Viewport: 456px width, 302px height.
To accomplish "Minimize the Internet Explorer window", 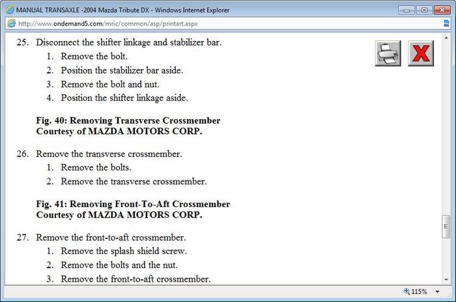I will coord(406,10).
